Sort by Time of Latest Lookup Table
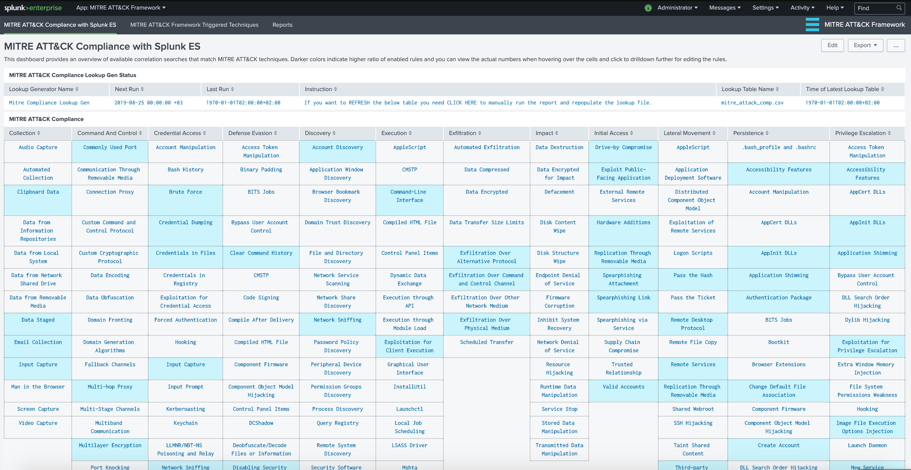911x470 pixels. pyautogui.click(x=845, y=89)
